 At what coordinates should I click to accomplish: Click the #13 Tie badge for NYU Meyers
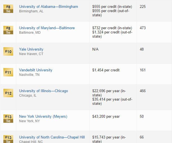point(8,119)
